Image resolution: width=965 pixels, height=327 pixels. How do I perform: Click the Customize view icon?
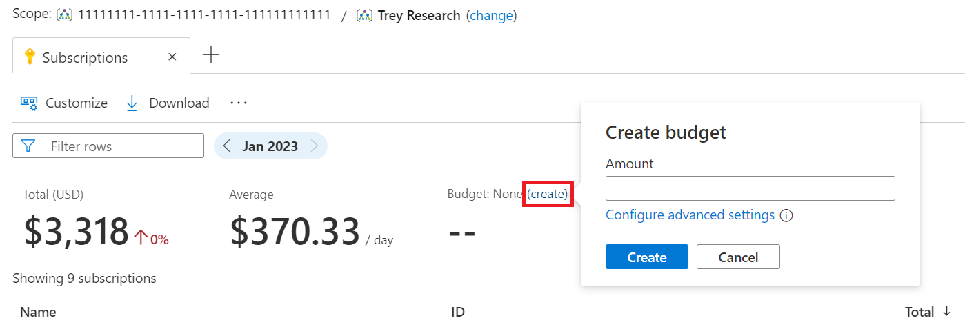29,103
